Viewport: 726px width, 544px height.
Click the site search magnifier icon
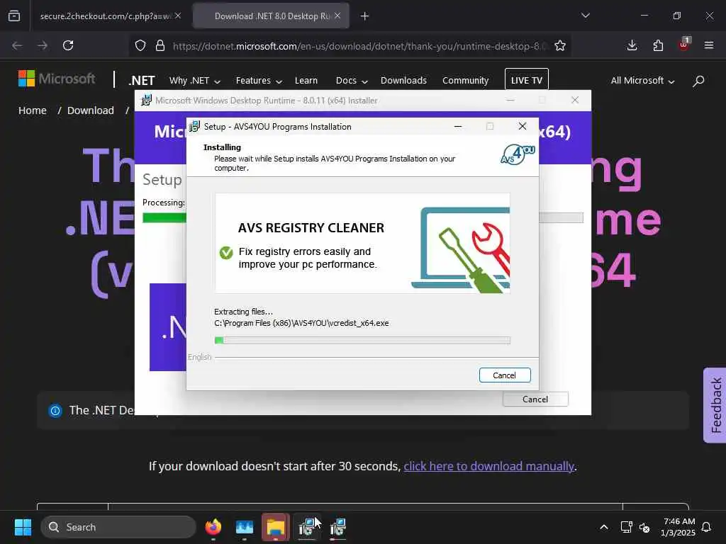coord(698,81)
